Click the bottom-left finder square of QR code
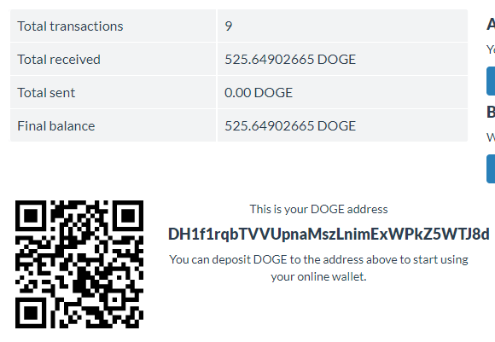Screen dimensions: 495x342 [31, 313]
